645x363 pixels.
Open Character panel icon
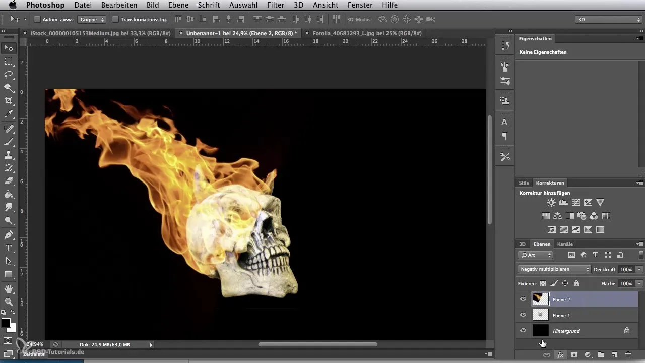pyautogui.click(x=505, y=123)
